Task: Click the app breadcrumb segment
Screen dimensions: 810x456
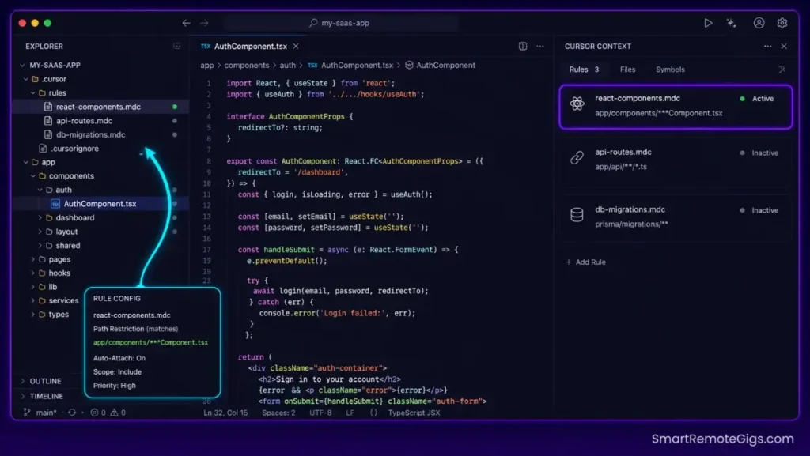Action: point(206,65)
